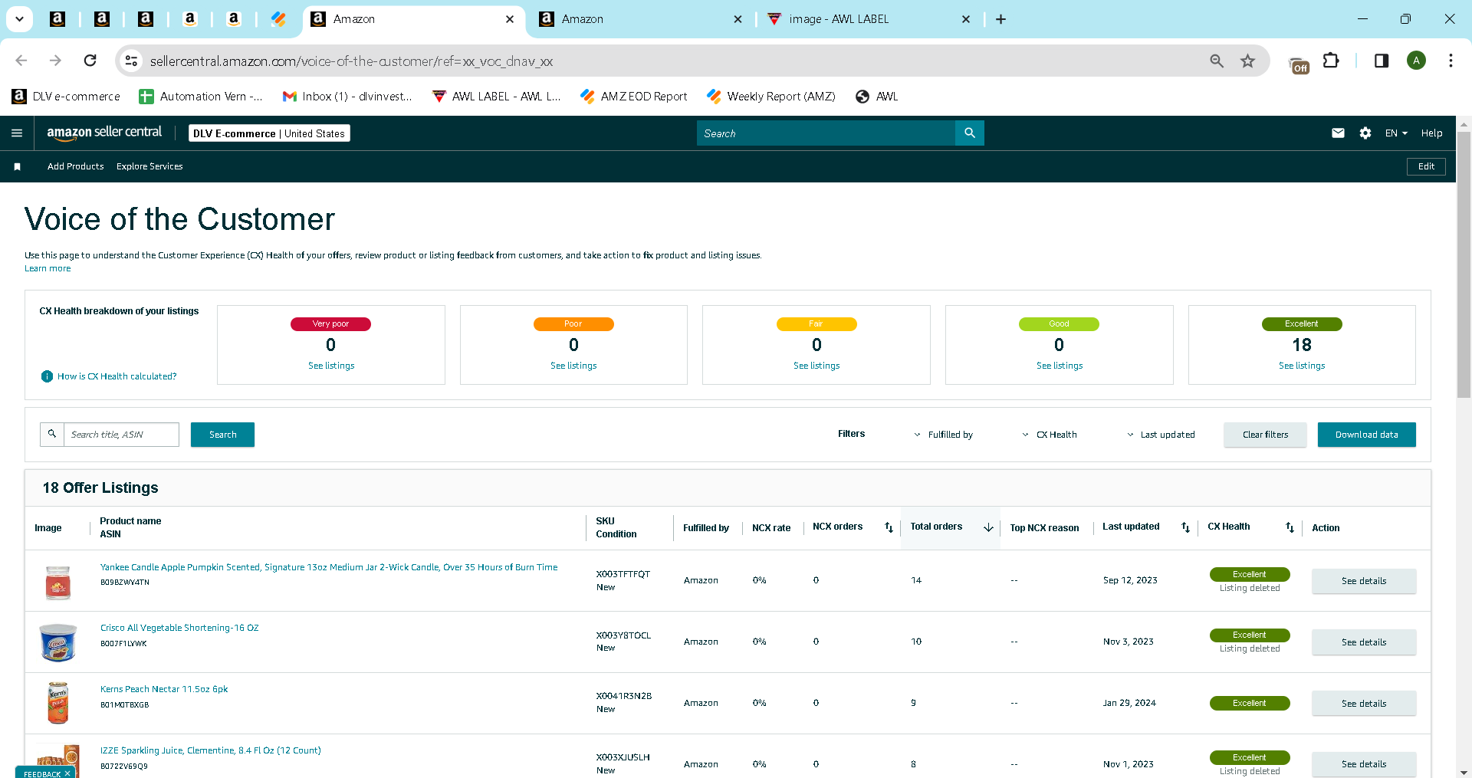The image size is (1472, 778).
Task: Sort by Last updated arrows icon
Action: click(x=1185, y=527)
